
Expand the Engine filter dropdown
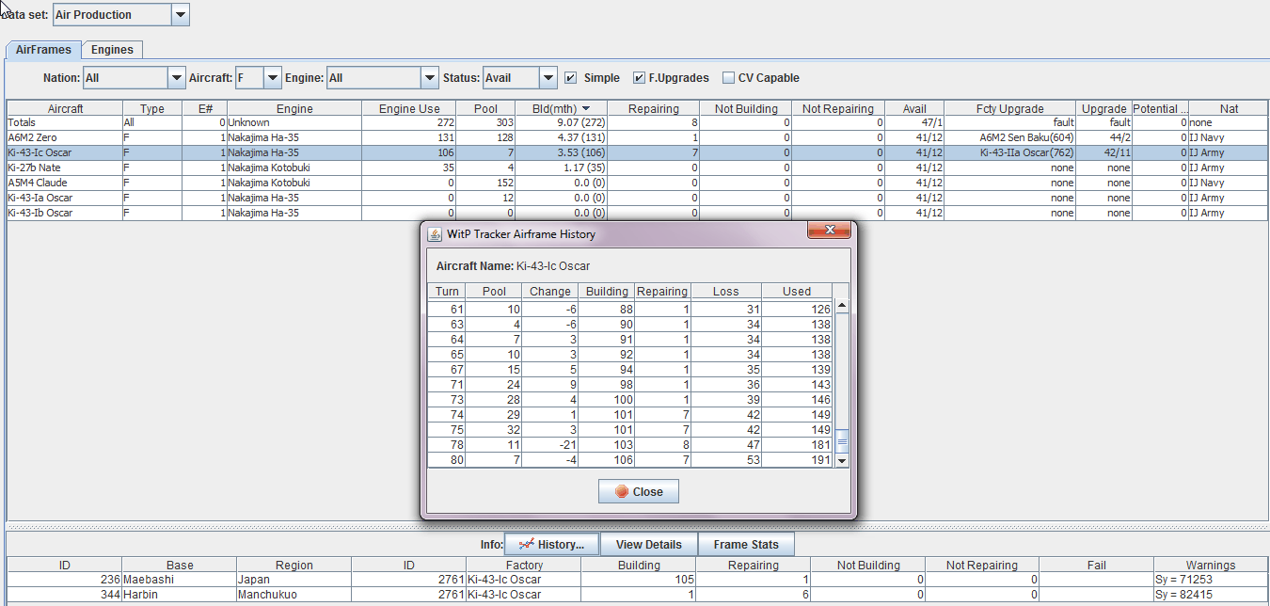point(430,78)
